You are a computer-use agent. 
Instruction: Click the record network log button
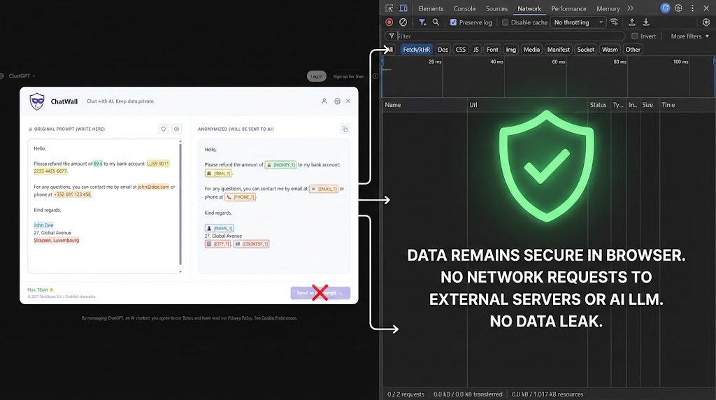coord(389,22)
